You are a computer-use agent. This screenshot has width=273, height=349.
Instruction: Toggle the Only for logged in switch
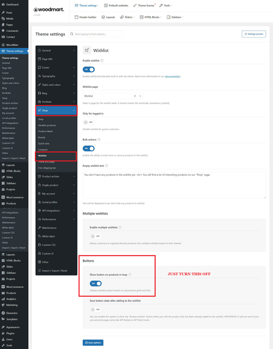click(89, 122)
